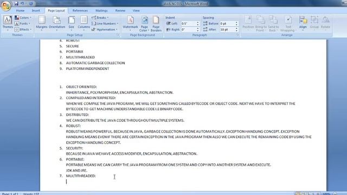
Task: Switch to the Home tab
Action: click(x=20, y=10)
